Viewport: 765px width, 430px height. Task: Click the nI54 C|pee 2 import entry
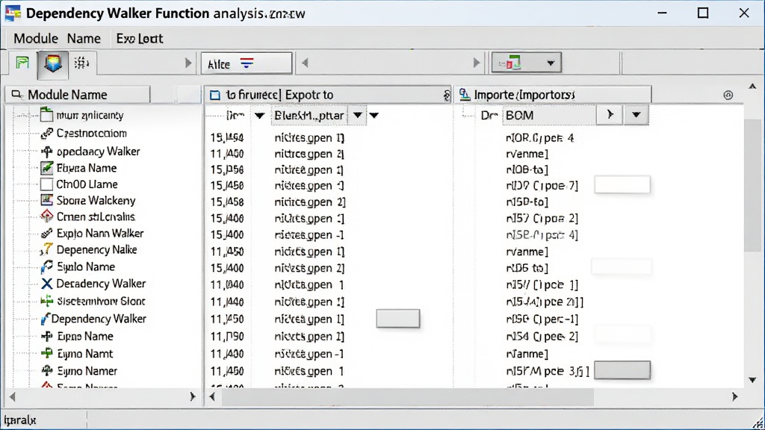click(x=542, y=337)
